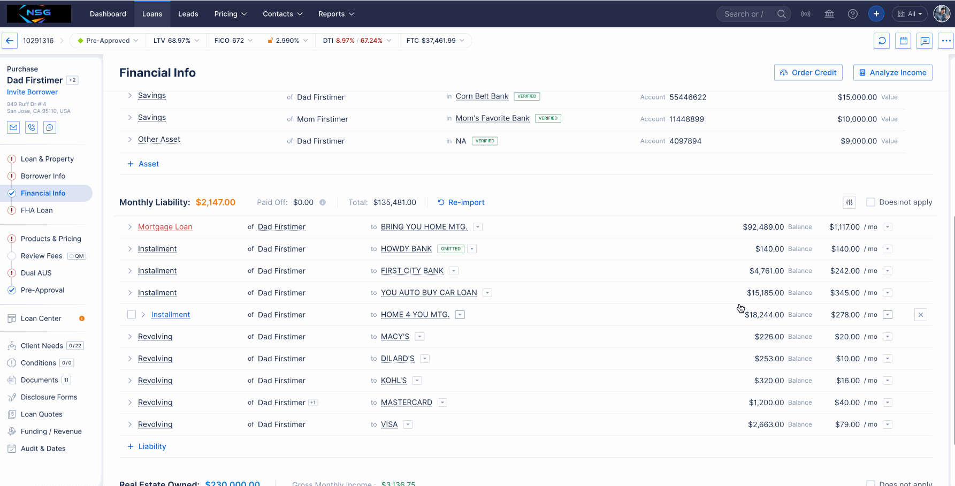Open the DTI ratio dropdown

tap(357, 41)
